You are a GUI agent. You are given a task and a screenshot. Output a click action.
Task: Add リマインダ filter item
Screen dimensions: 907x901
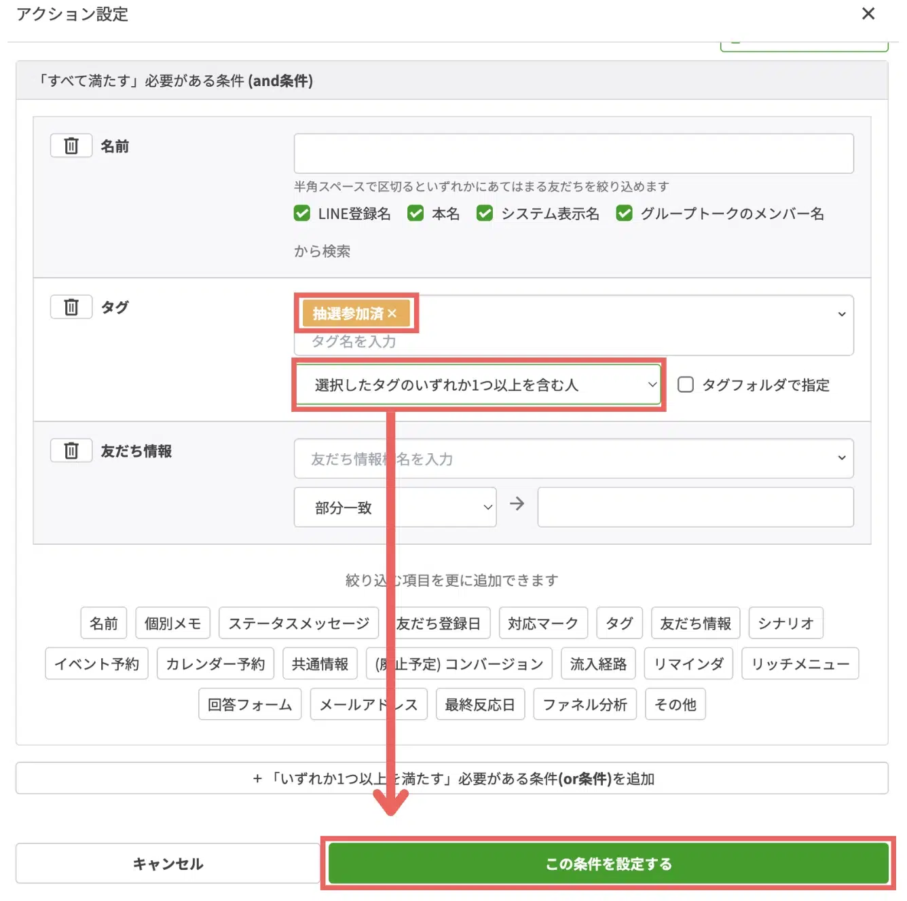click(x=689, y=664)
